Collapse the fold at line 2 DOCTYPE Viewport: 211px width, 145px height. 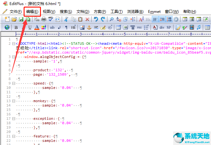pyautogui.click(x=14, y=43)
